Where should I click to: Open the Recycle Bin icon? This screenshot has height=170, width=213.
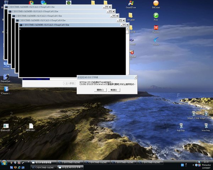coord(6,2)
